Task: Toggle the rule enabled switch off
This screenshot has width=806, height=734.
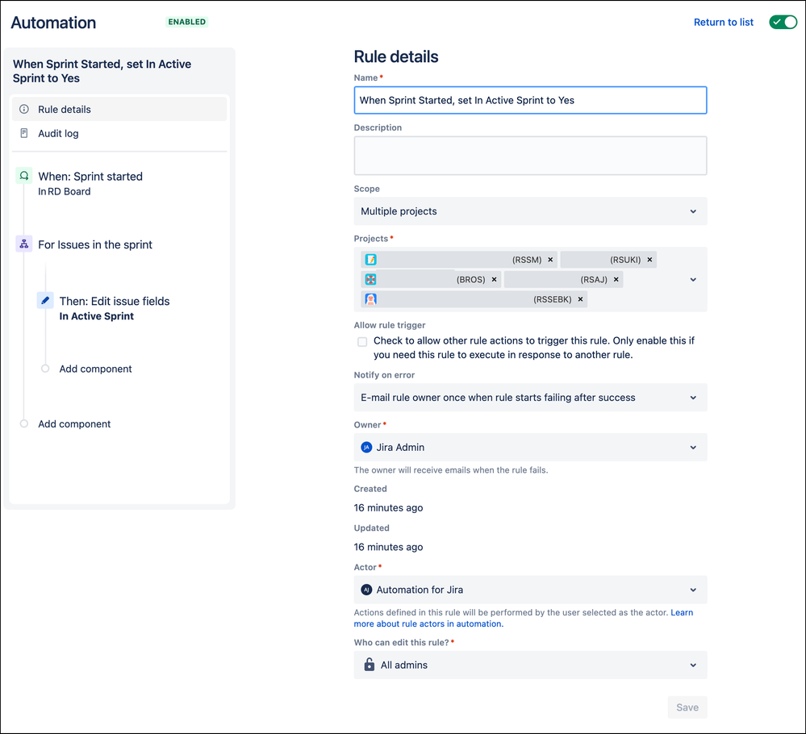Action: click(783, 22)
